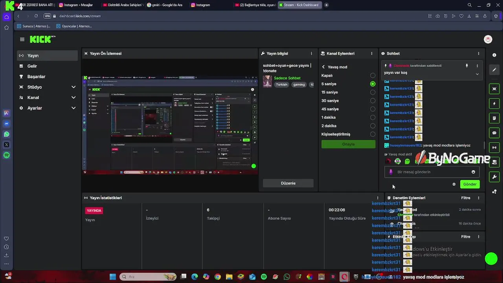Click the Onayla button
Image resolution: width=503 pixels, height=283 pixels.
pos(348,144)
